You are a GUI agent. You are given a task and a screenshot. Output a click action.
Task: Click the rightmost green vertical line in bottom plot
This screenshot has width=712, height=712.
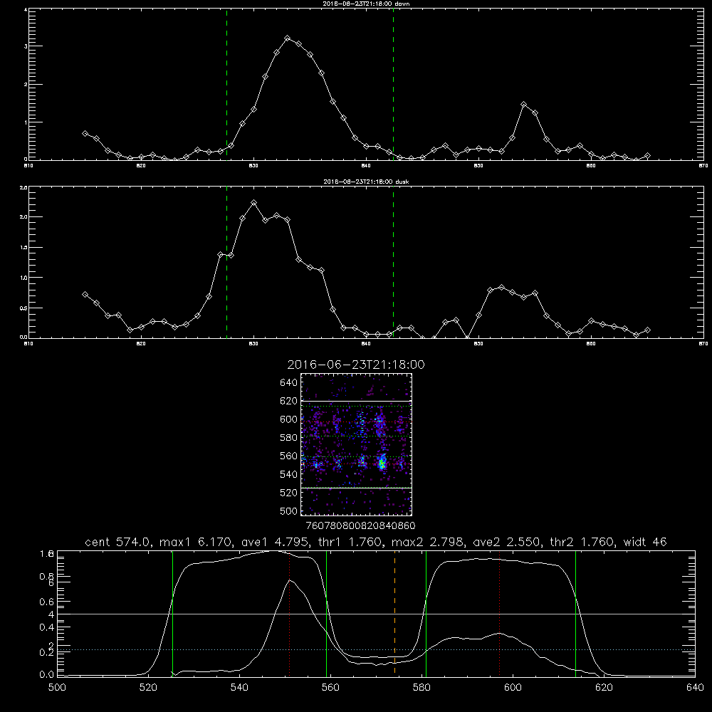[575, 614]
